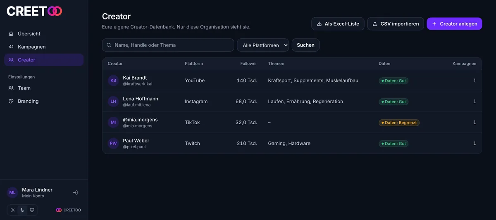Click the Themen column header
The image size is (496, 220).
click(x=276, y=64)
